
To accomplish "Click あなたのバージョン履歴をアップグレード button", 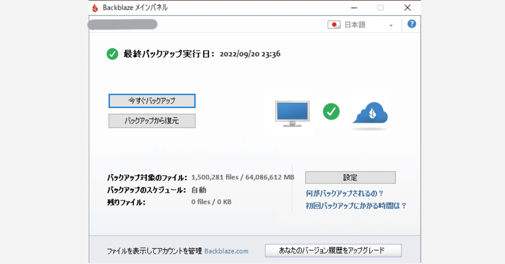I will [333, 251].
